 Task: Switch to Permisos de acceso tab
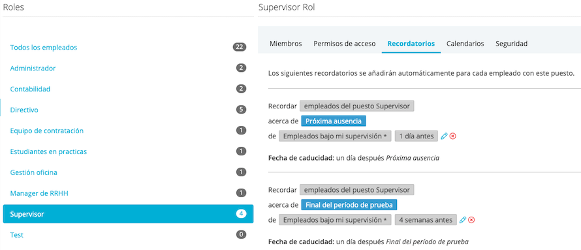pyautogui.click(x=345, y=44)
